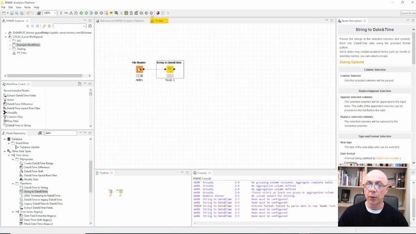Select the yellow workflow editor tab
The image size is (416, 234).
[159, 21]
